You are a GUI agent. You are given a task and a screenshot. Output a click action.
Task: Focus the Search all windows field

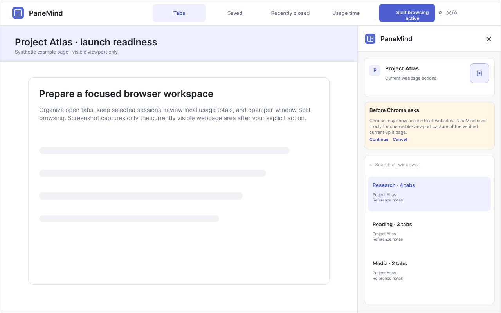(x=429, y=165)
